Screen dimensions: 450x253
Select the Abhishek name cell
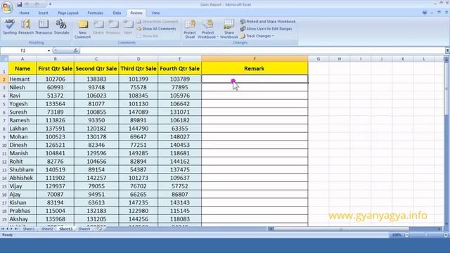coord(22,178)
